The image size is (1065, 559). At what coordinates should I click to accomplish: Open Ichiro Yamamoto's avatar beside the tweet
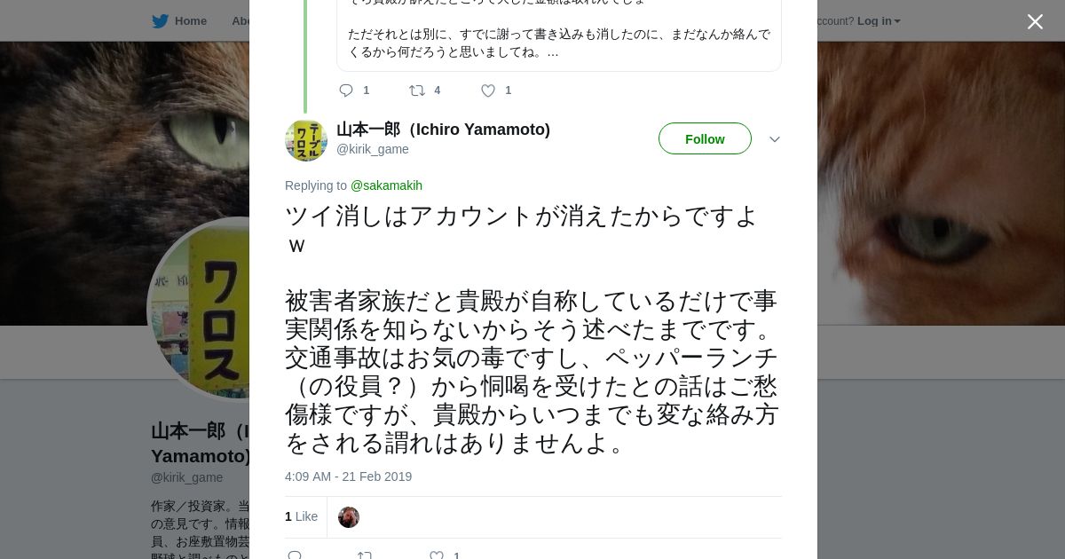[x=306, y=140]
